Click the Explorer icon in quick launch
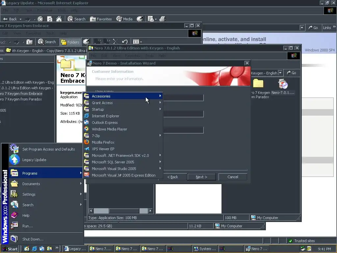 [49, 249]
